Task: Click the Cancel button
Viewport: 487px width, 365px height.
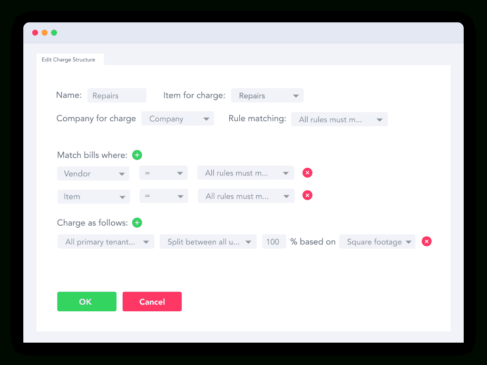Action: pos(152,301)
